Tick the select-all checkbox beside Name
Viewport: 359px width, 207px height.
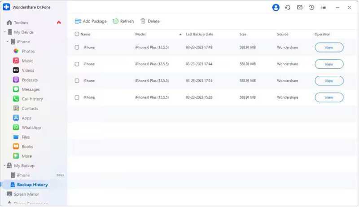(77, 34)
